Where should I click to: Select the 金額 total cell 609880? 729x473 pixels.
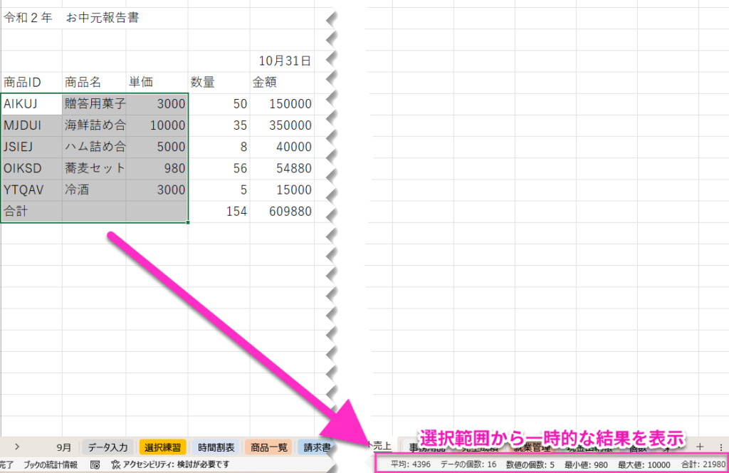tap(281, 212)
